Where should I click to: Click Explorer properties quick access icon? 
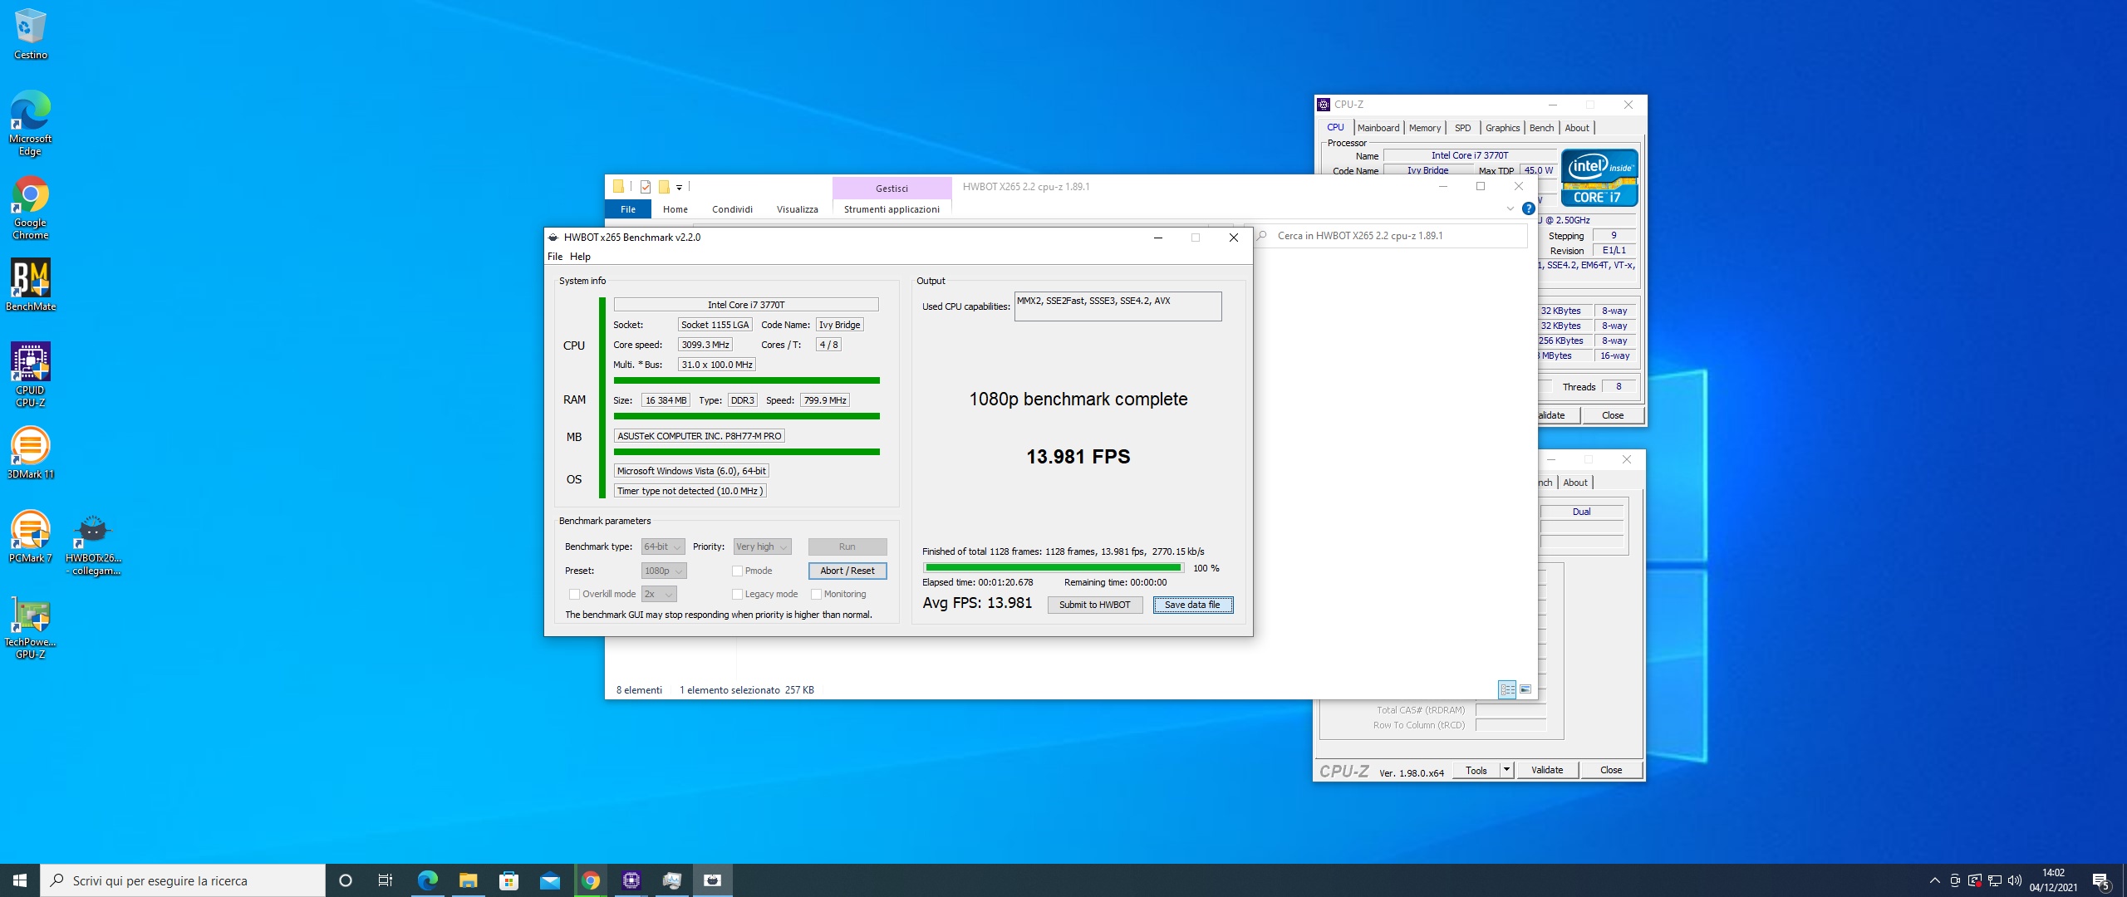(645, 187)
